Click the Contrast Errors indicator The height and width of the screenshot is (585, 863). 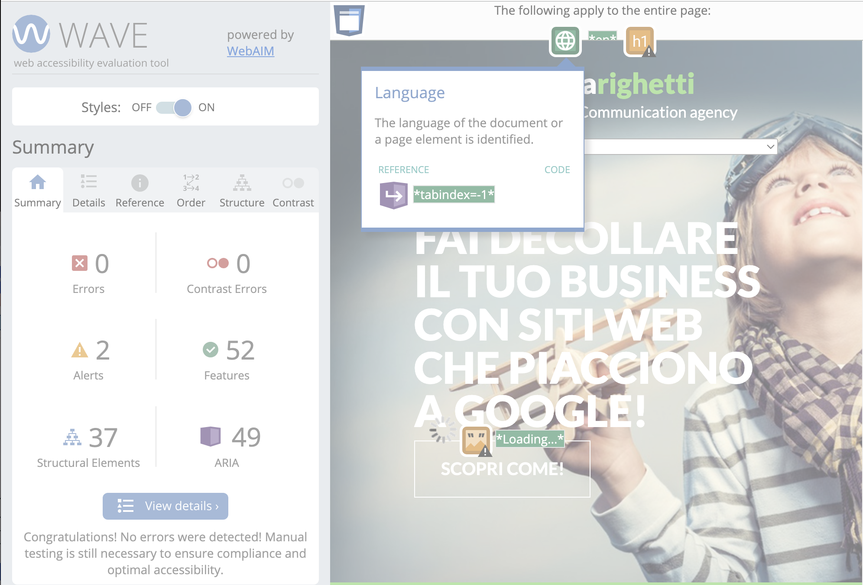pos(227,272)
